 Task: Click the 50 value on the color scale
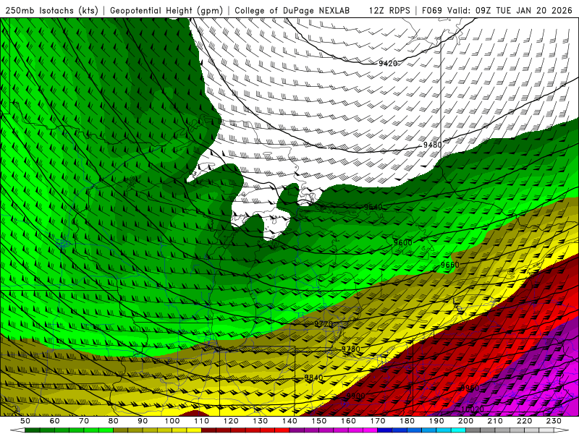pyautogui.click(x=25, y=421)
